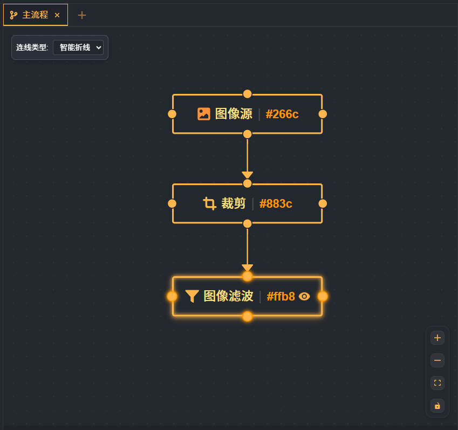Click the branch icon on 主流程 tab
Screen dimensions: 458x430
13,15
